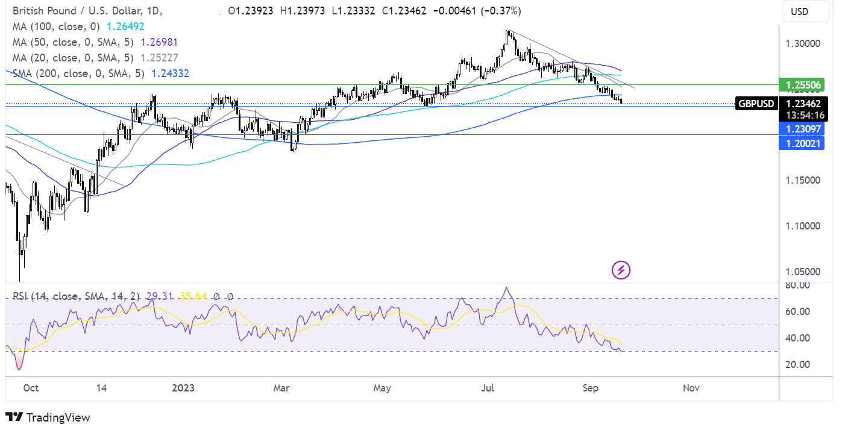This screenshot has width=842, height=433.
Task: Click the gray MA value 1.25227
Action: coord(159,58)
